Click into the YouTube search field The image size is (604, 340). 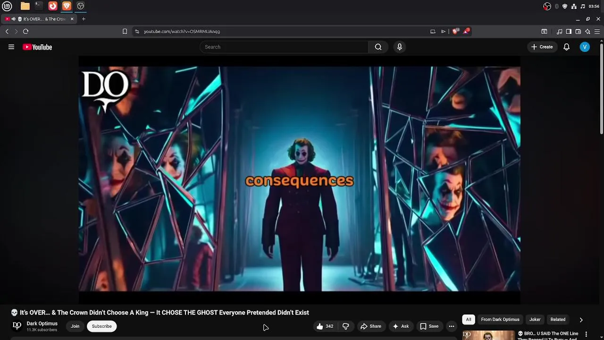[284, 47]
